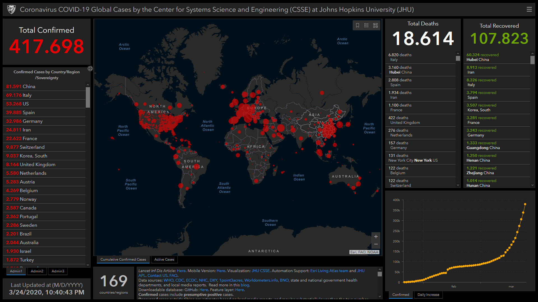Screen dimensions: 538x302
Task: Open the basemap gallery grid icon
Action: (375, 25)
